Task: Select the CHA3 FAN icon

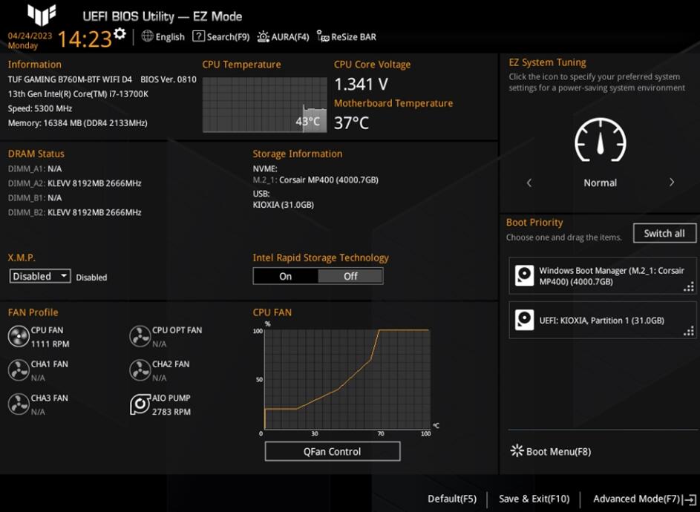Action: pyautogui.click(x=18, y=404)
